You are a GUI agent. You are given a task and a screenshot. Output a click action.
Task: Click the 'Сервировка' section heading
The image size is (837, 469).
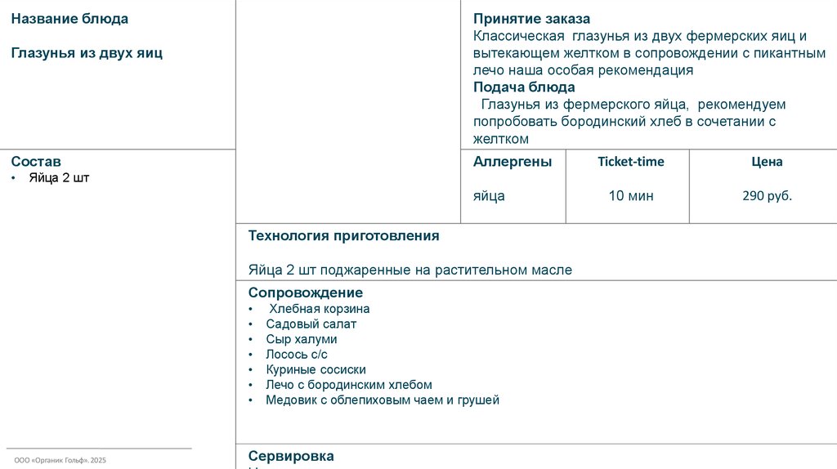click(291, 456)
